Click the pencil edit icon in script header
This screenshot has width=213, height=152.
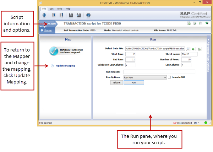point(195,23)
